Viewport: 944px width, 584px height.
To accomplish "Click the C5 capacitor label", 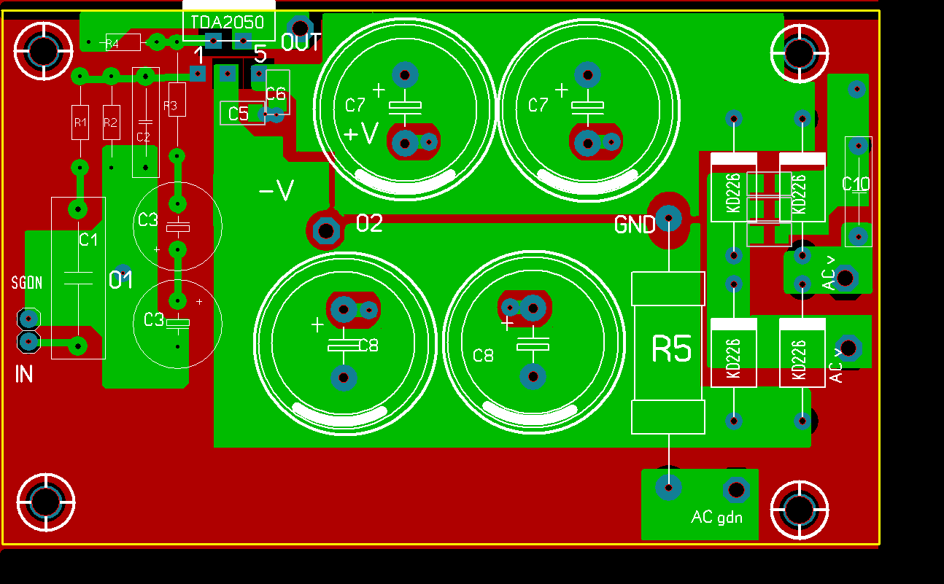I will (239, 114).
